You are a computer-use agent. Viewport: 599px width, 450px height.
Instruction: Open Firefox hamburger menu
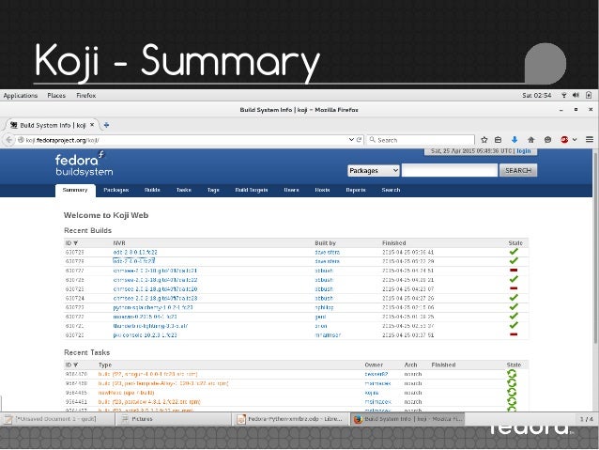pyautogui.click(x=590, y=140)
